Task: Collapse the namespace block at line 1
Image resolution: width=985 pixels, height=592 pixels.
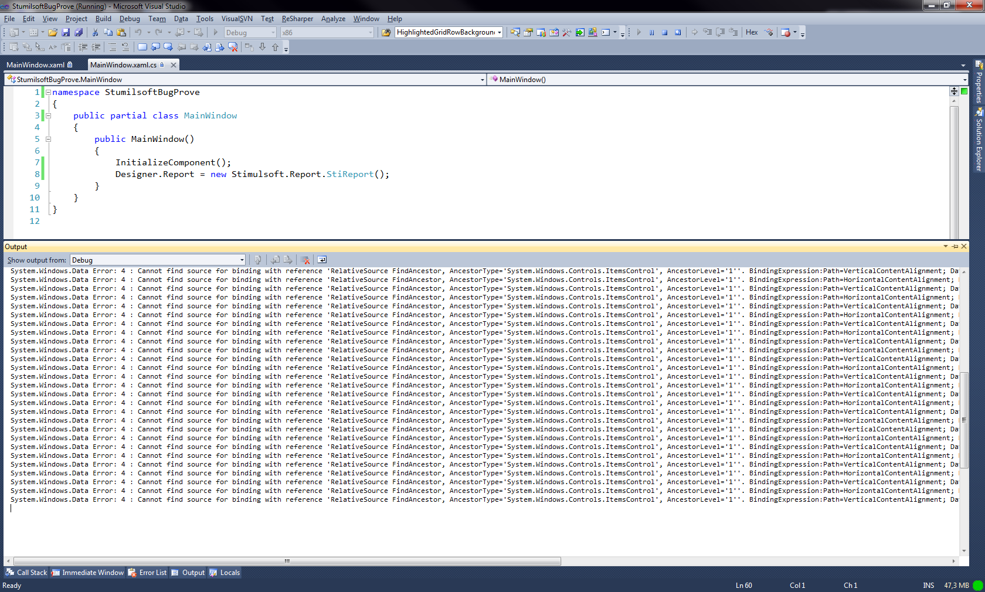Action: coord(49,93)
